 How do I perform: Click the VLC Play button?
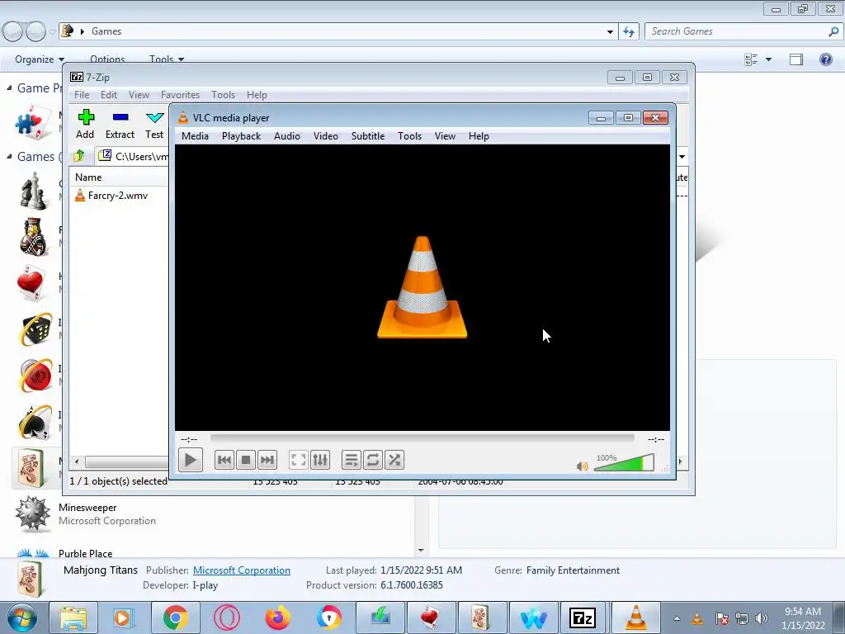click(x=191, y=461)
